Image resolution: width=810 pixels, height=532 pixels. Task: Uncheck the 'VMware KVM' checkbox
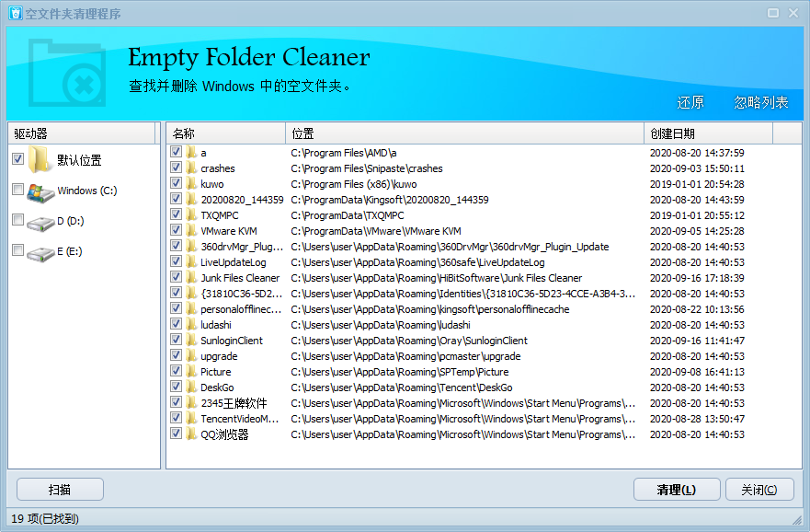[x=176, y=229]
